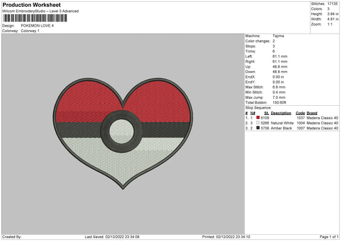Click the 'Production Worksheet' heading

tap(31, 5)
